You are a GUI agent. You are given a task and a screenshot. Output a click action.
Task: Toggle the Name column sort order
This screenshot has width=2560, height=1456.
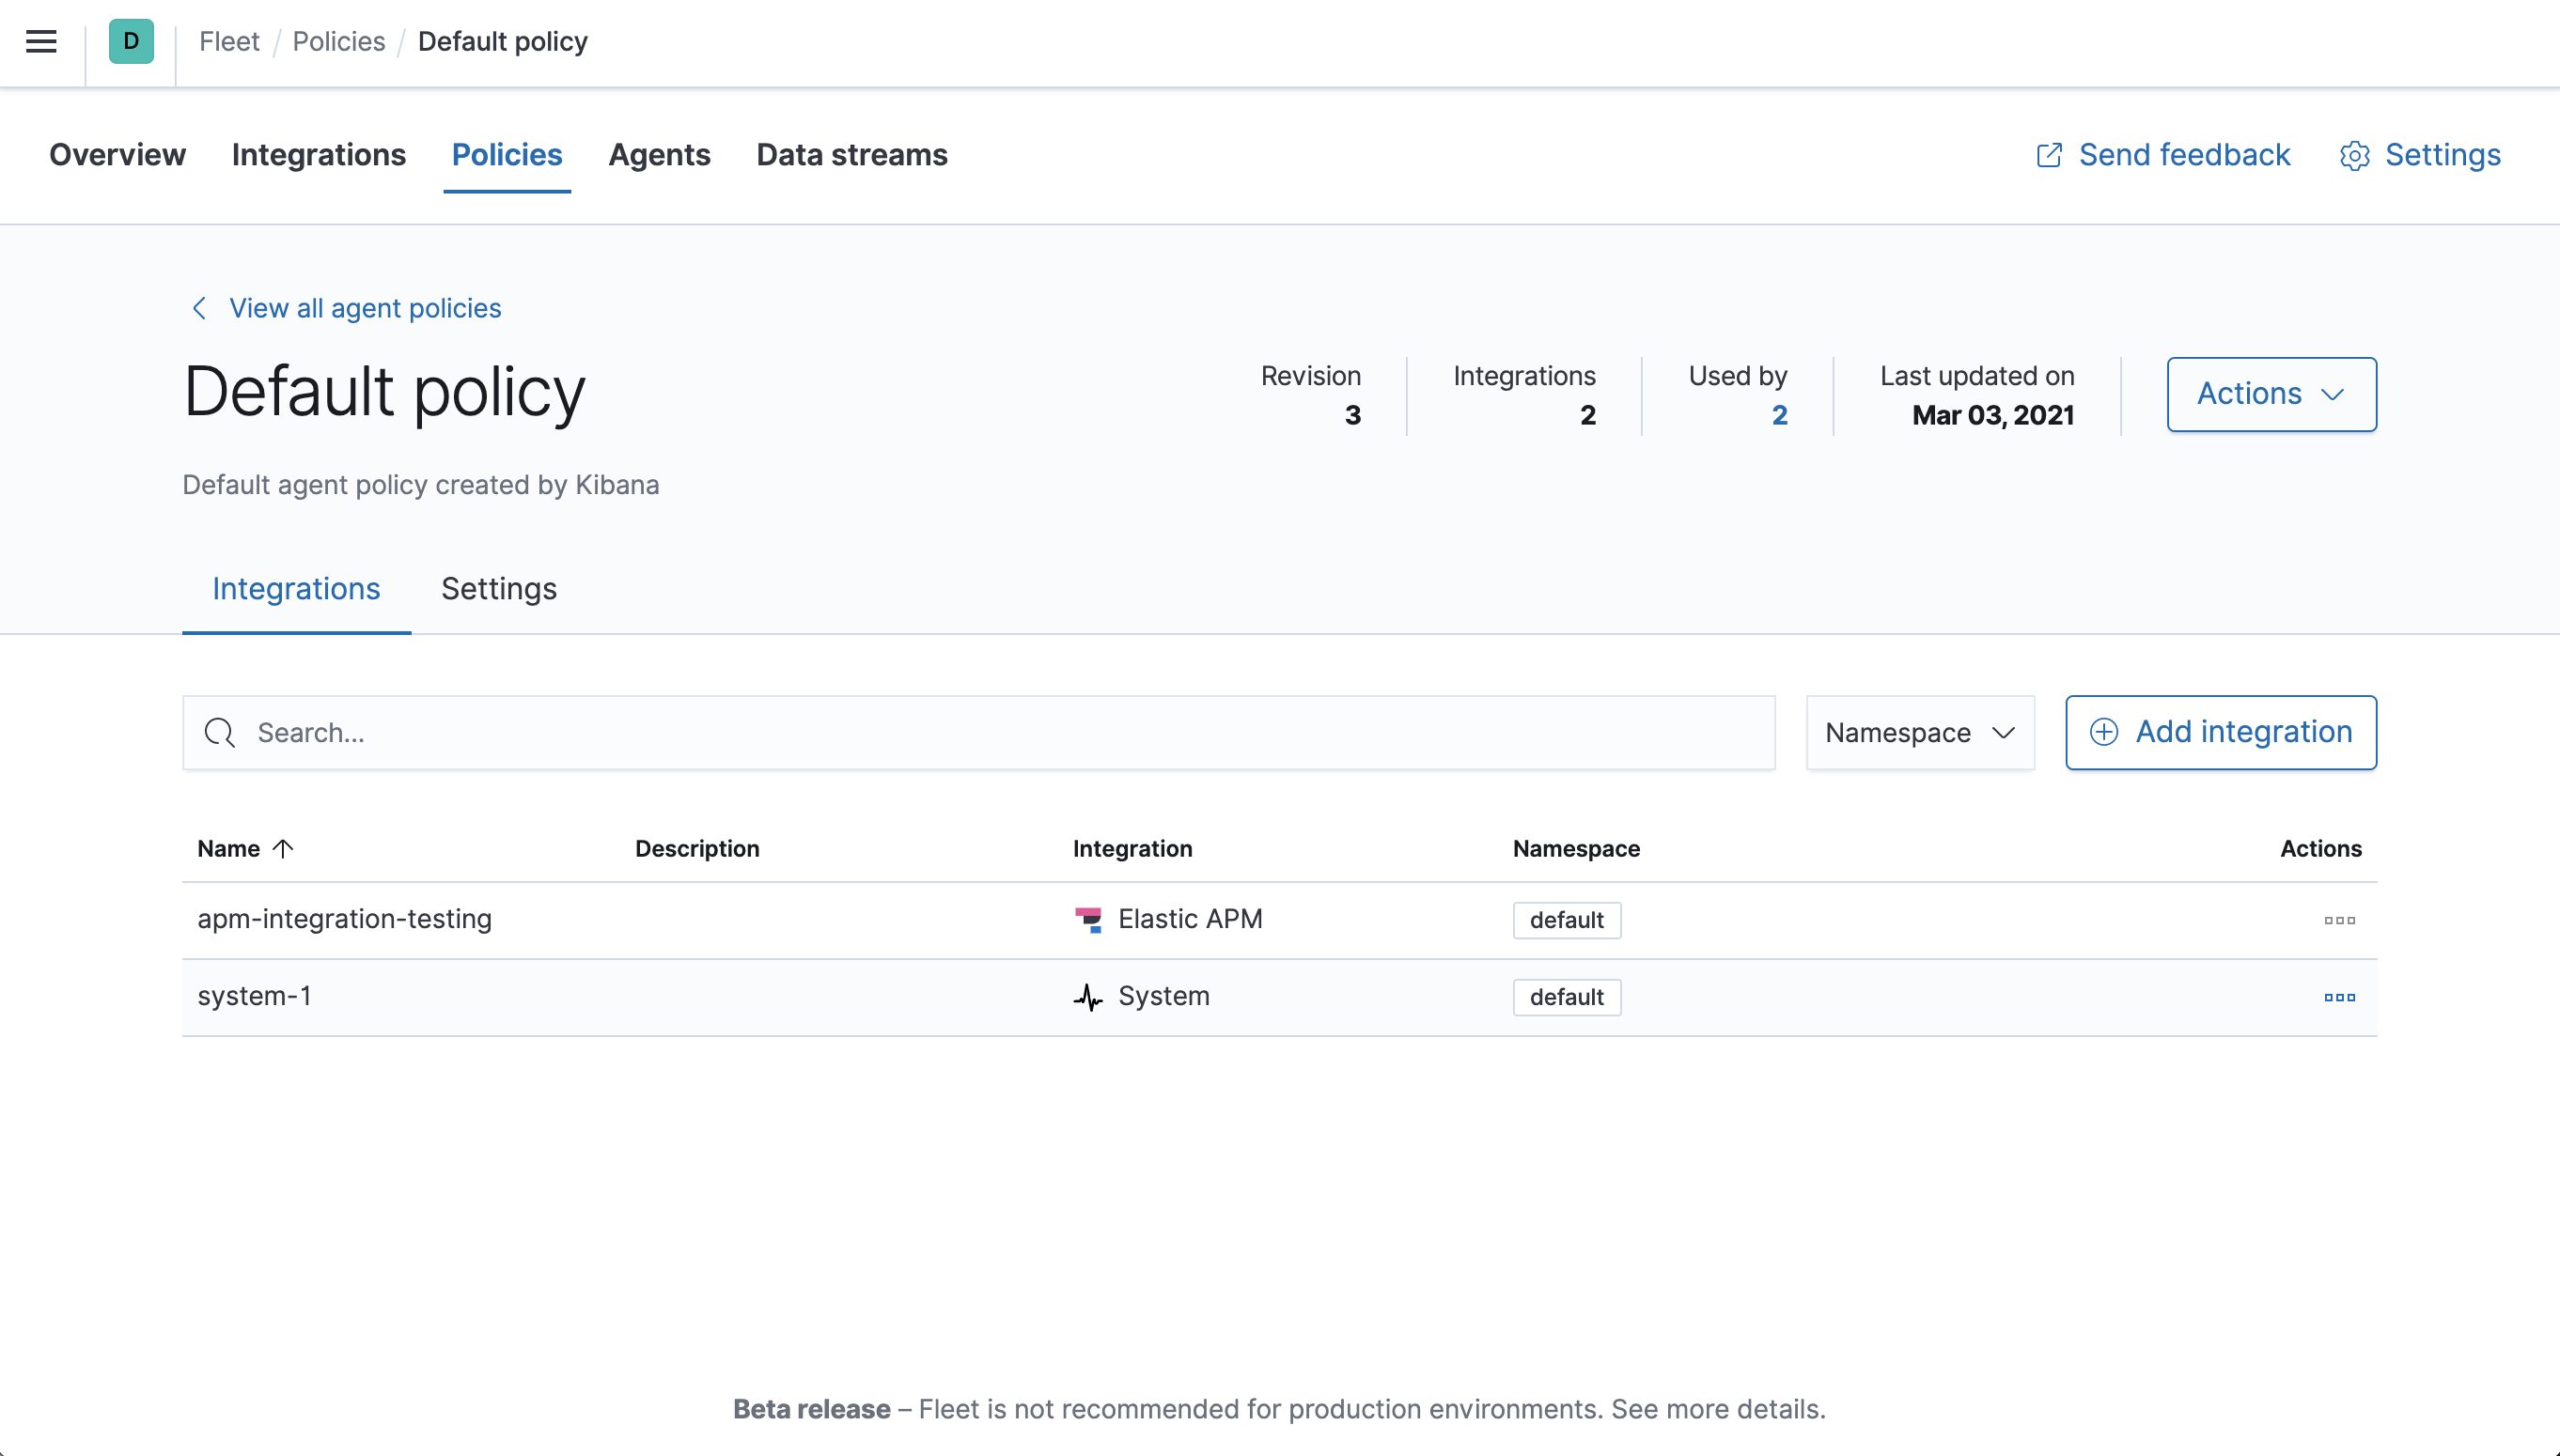pos(245,848)
